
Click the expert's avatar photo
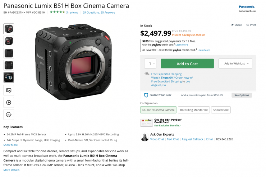click(x=144, y=138)
